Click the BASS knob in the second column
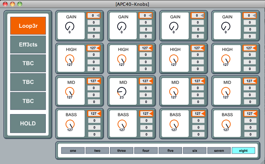Image resolution: width=265 pixels, height=164 pixels. point(122,124)
